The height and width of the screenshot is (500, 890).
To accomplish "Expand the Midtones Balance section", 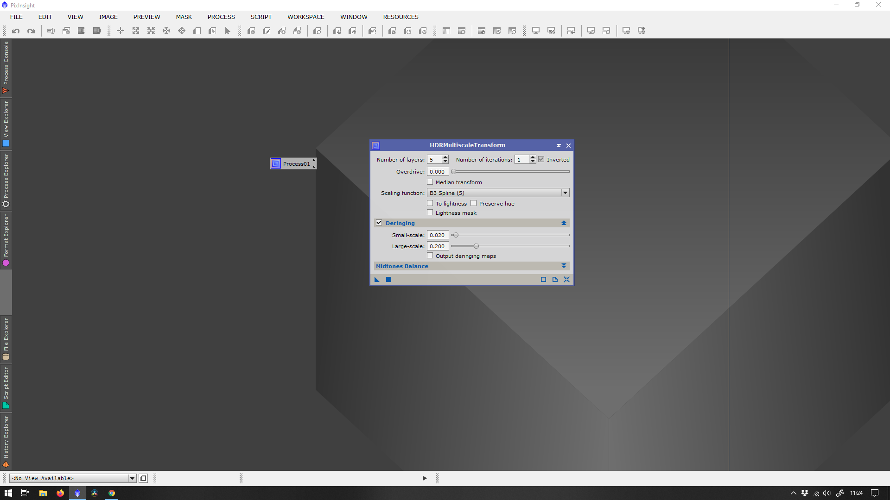I will coord(564,266).
